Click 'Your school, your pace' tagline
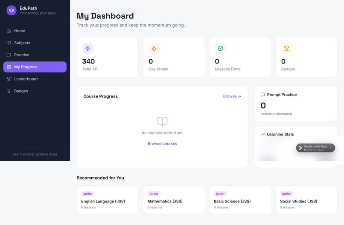The width and height of the screenshot is (344, 225). click(38, 13)
